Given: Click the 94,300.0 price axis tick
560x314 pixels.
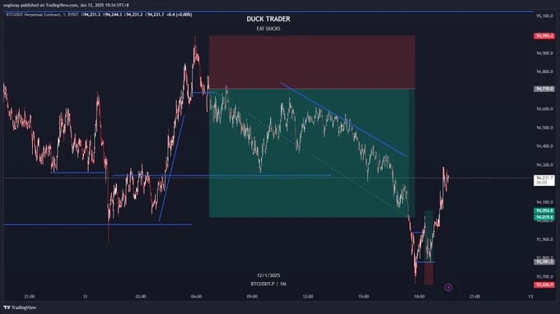Looking at the screenshot, I should click(x=544, y=165).
